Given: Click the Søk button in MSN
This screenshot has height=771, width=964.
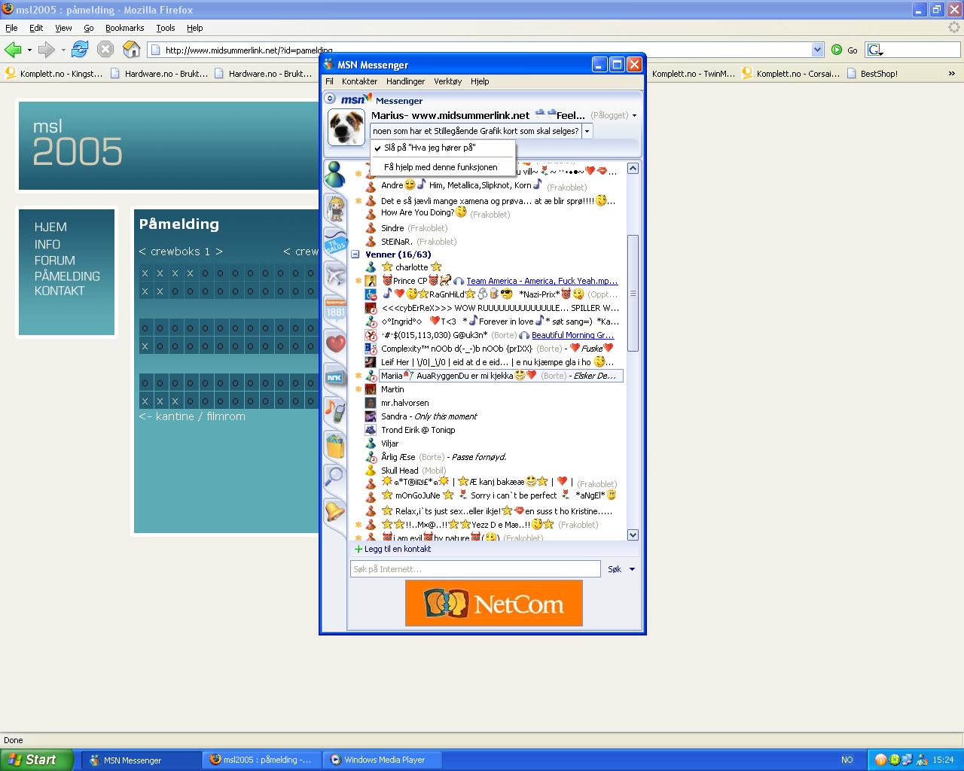Looking at the screenshot, I should point(615,569).
